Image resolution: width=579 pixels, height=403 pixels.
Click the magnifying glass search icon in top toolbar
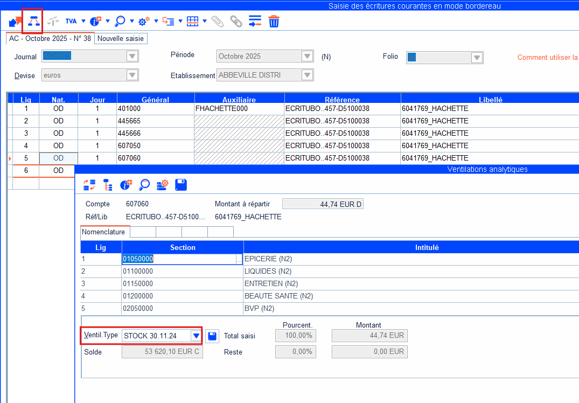pos(120,22)
